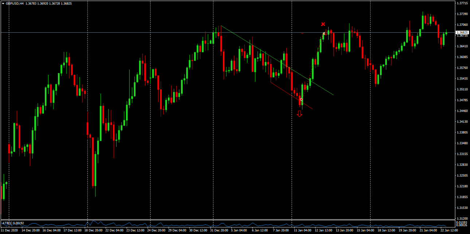Open the chart menu triangle beside GBPUSD,H4
Viewport: 470px width, 234px height.
(x=3, y=4)
